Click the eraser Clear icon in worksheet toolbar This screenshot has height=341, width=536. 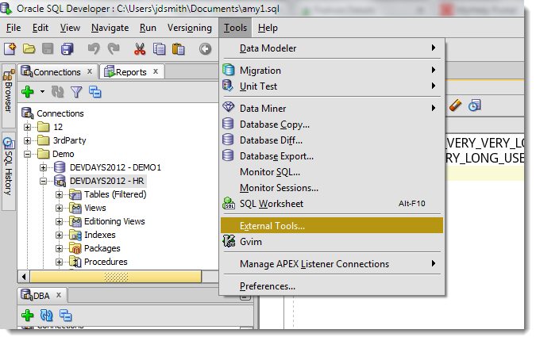coord(455,105)
